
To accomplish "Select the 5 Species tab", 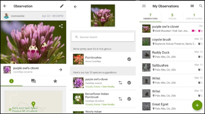I will click(x=172, y=17).
